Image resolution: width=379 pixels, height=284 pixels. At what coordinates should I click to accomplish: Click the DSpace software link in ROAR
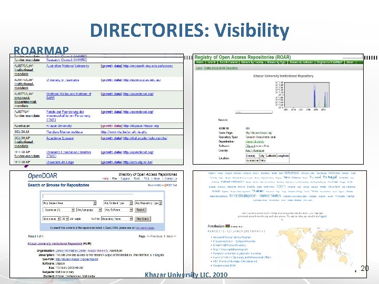[x=249, y=146]
